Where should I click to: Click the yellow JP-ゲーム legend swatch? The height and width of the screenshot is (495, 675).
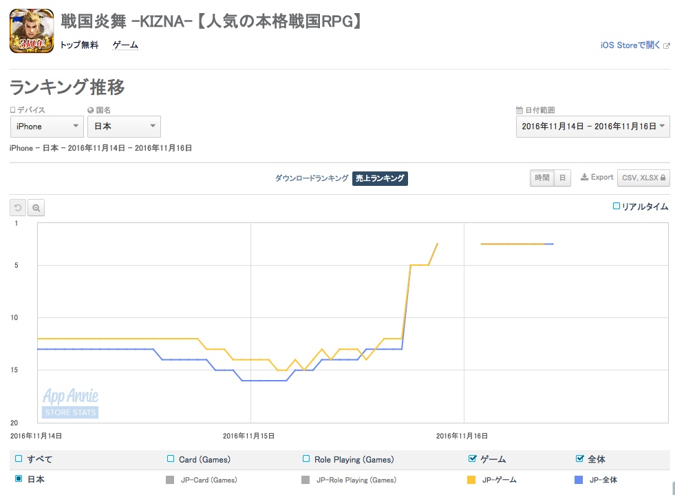471,480
